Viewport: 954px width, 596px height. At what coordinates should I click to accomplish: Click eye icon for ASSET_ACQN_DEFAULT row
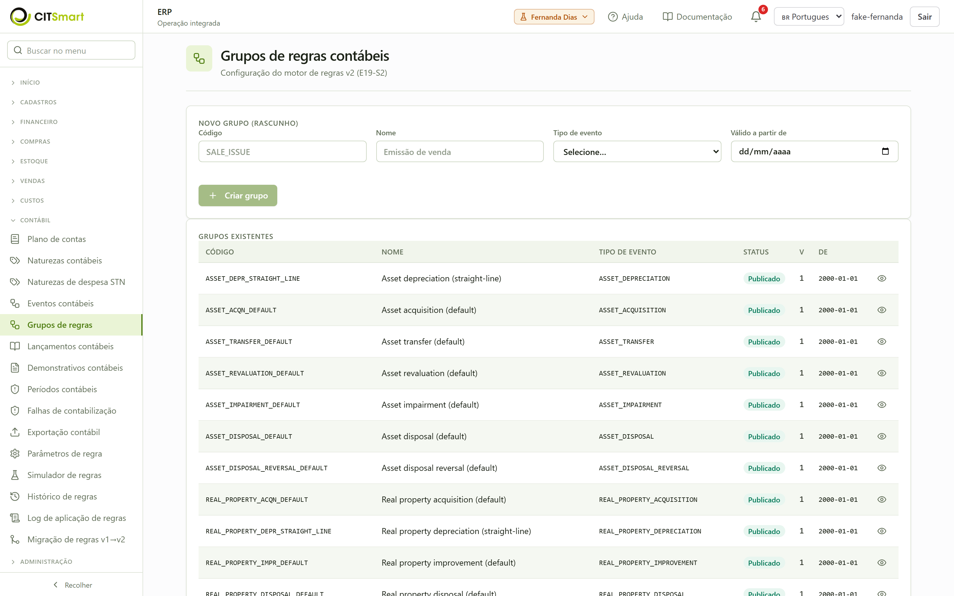pos(882,310)
